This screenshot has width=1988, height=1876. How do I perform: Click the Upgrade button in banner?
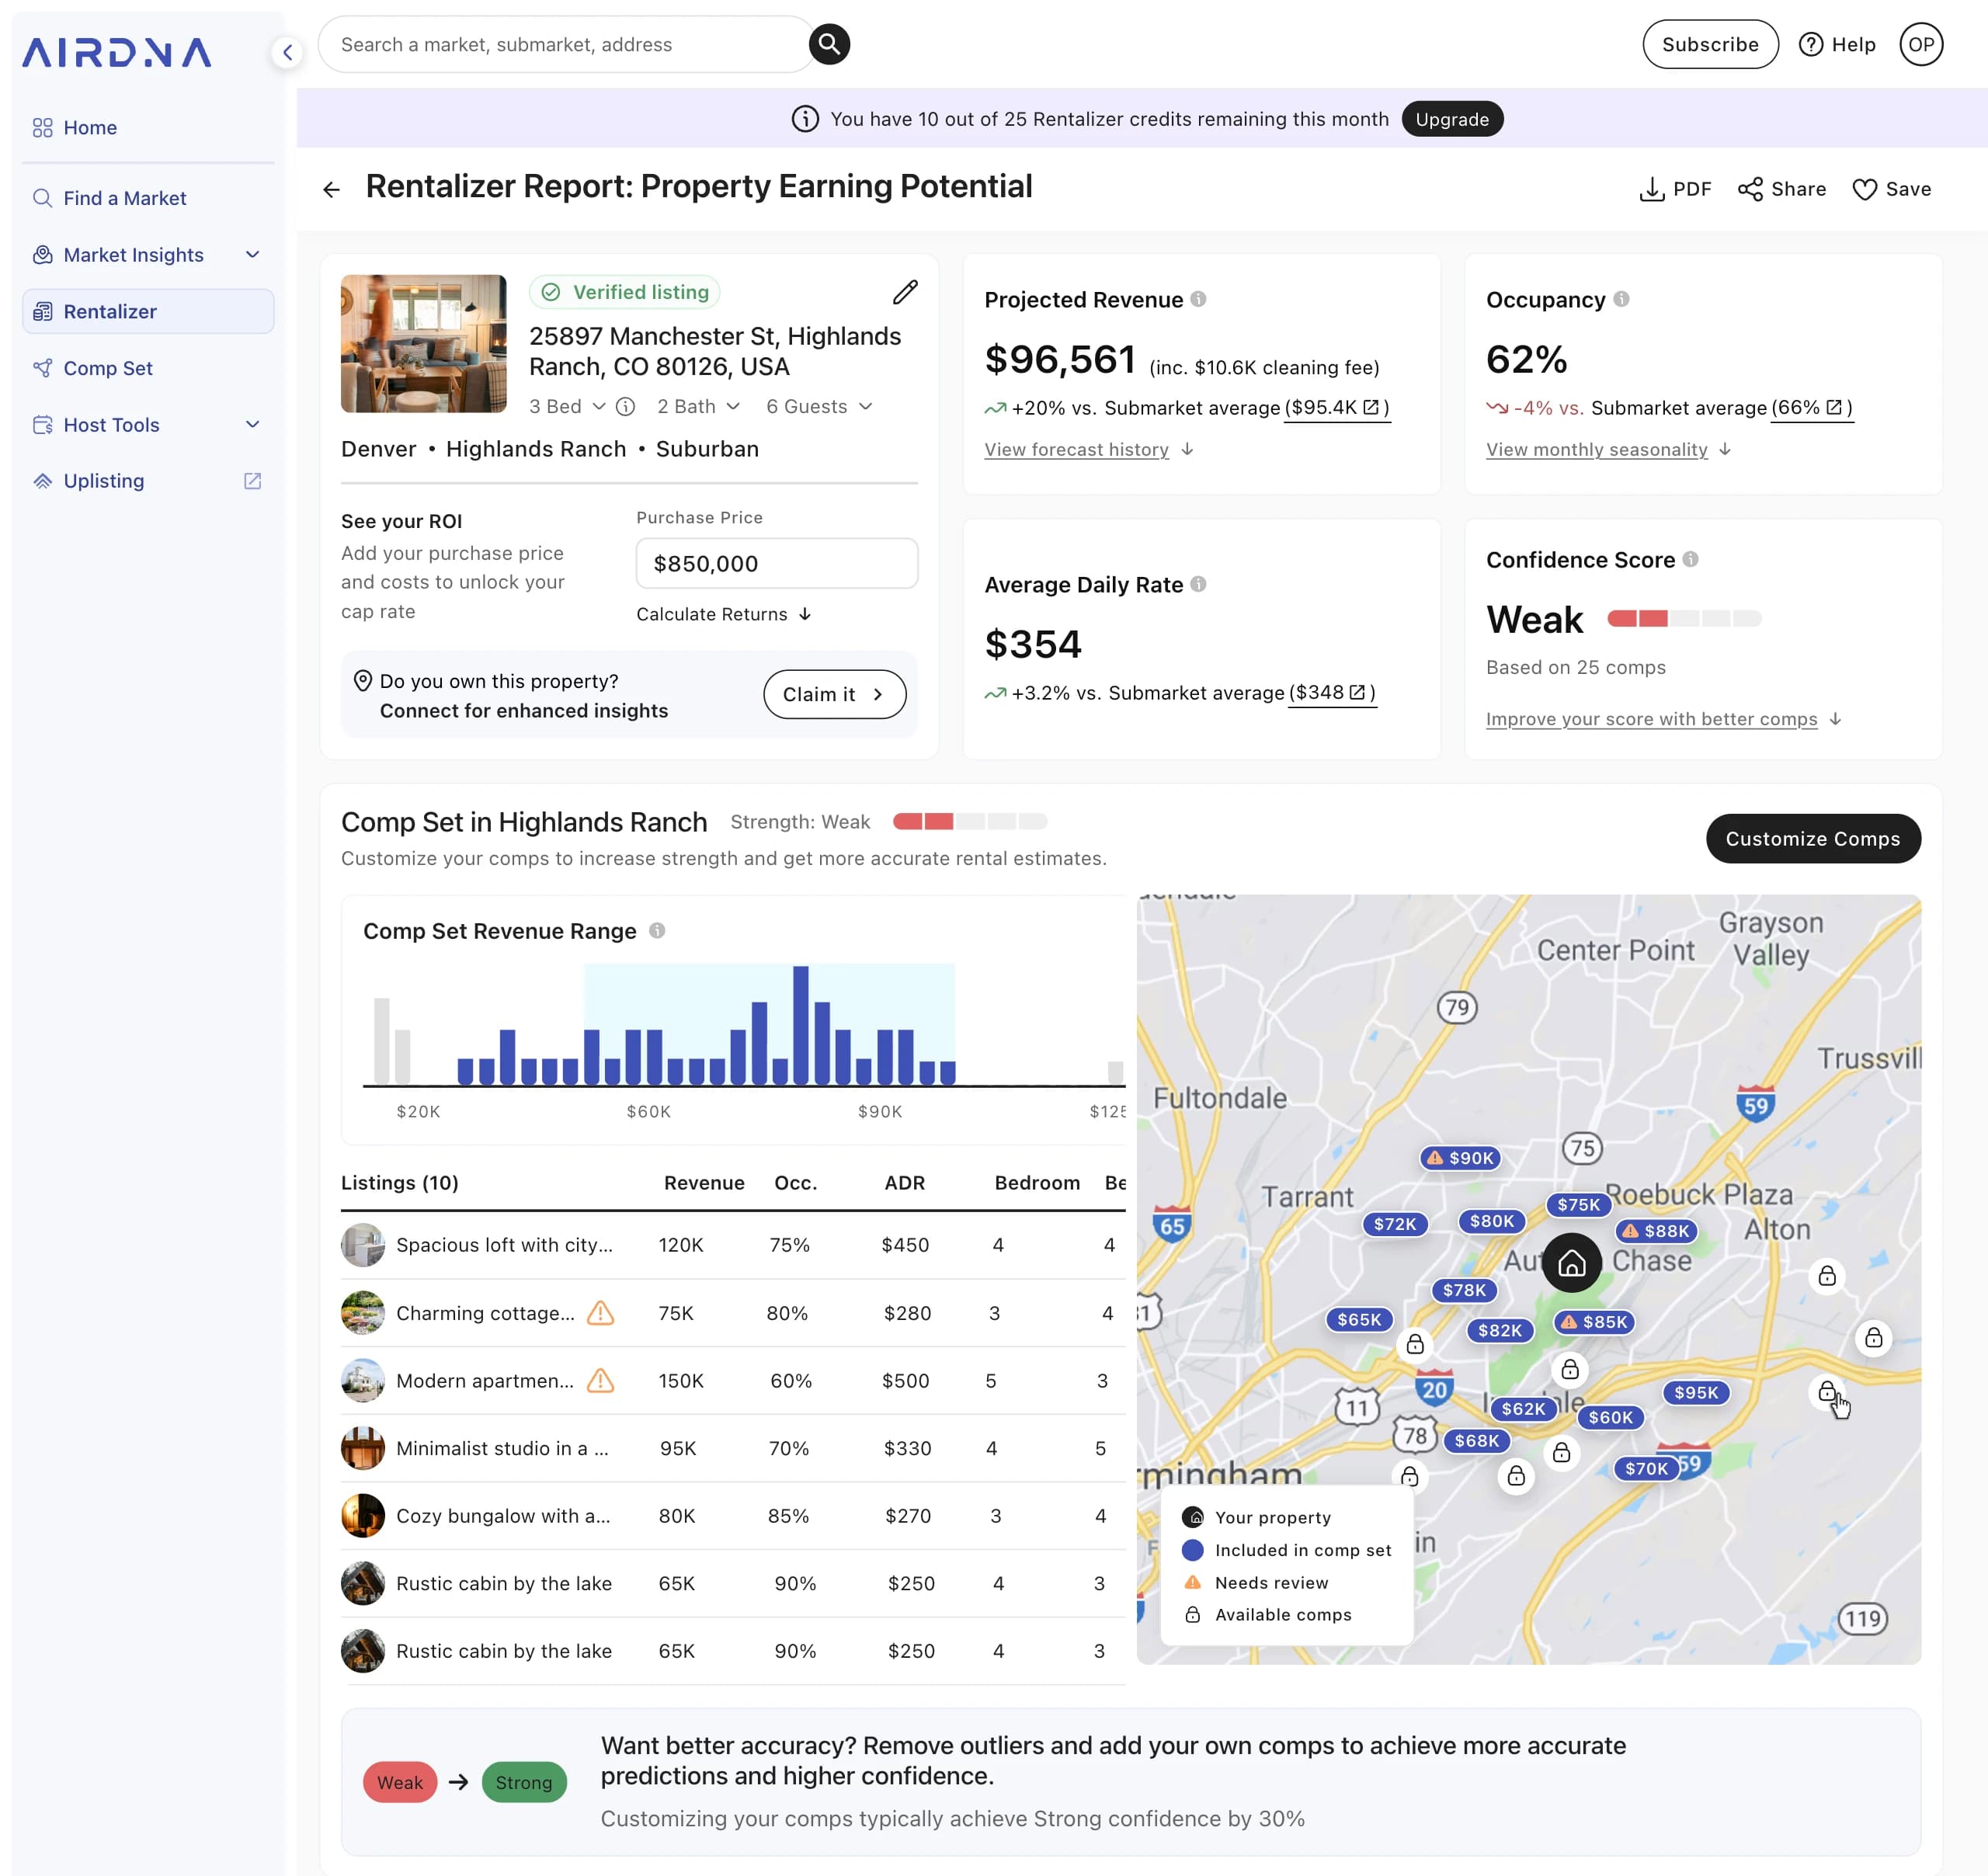(x=1452, y=119)
